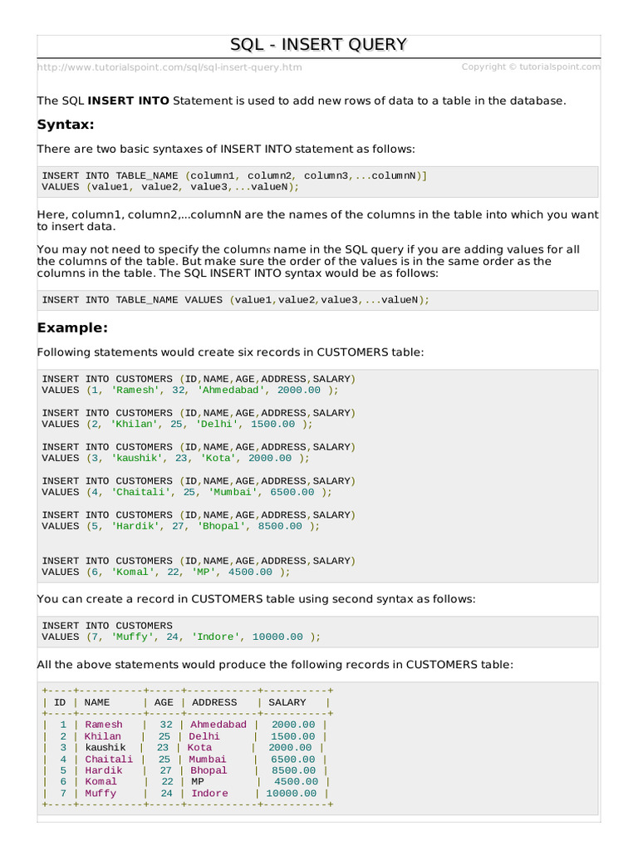Click the SALARY column header in the table
This screenshot has width=638, height=851.
(x=287, y=702)
